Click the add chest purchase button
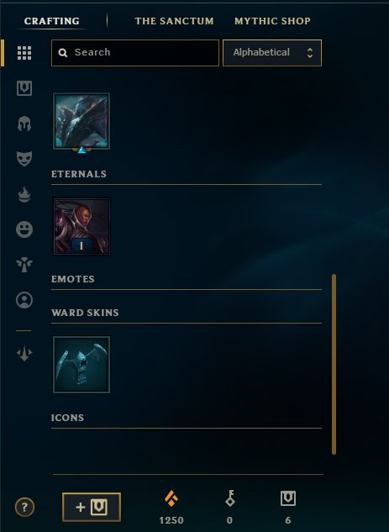 [92, 508]
